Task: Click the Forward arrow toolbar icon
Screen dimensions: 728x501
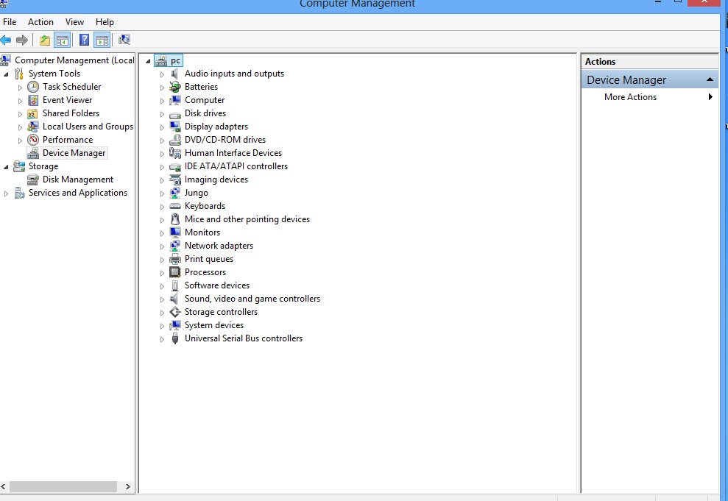Action: pos(22,40)
